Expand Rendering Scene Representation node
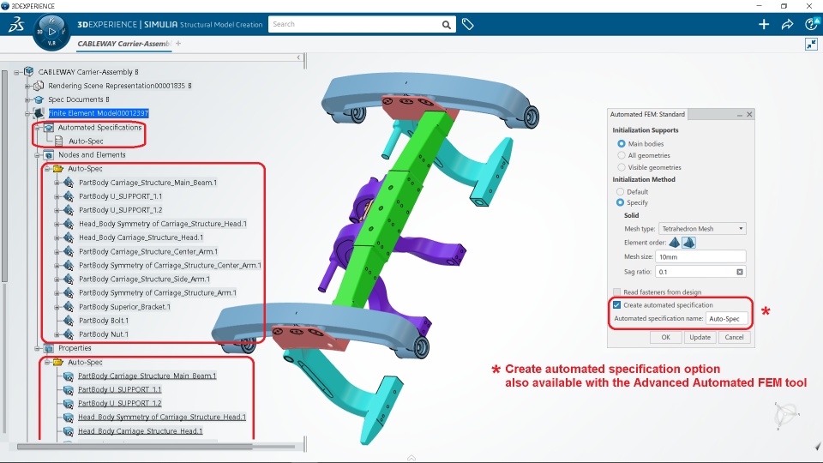 27,86
